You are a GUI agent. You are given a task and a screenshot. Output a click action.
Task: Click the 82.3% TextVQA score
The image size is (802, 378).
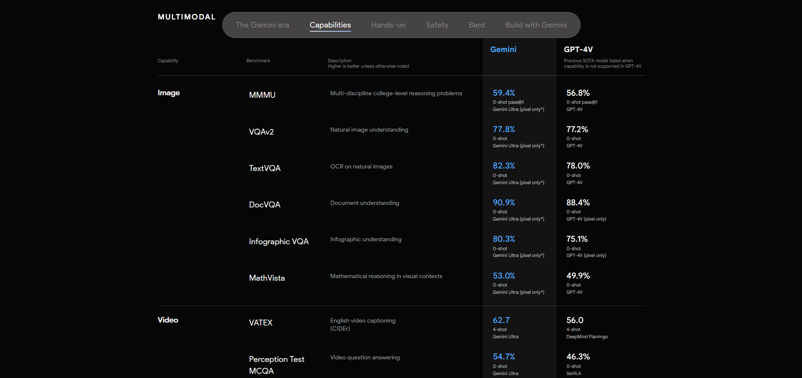(x=504, y=166)
